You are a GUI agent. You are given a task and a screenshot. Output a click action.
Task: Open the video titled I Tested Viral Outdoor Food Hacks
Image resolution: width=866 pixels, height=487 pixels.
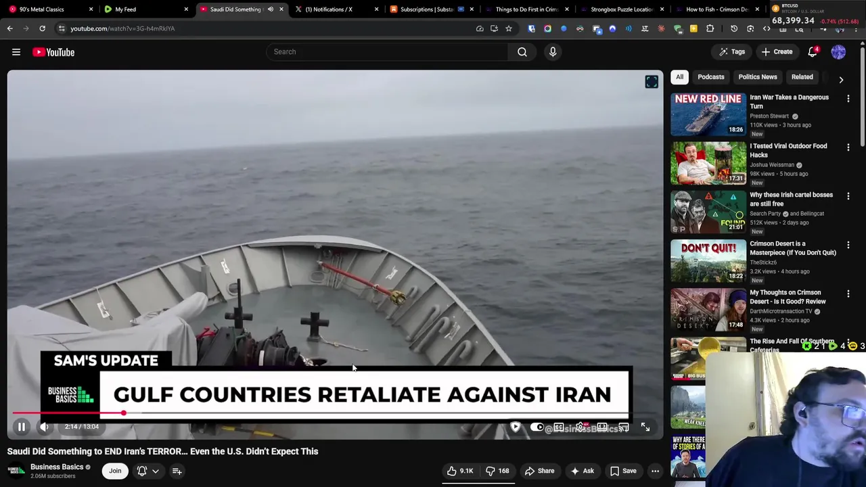(x=788, y=150)
